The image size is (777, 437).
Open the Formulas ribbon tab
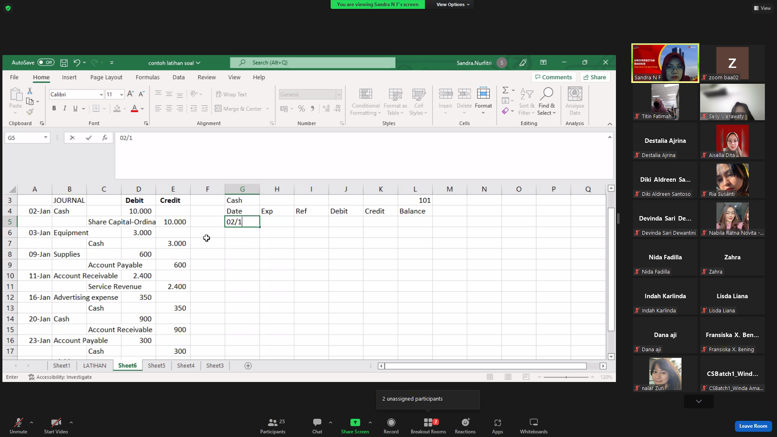[x=147, y=77]
